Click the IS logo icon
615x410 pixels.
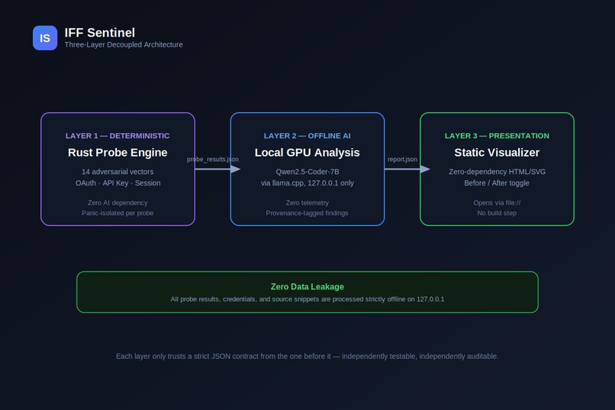coord(45,38)
